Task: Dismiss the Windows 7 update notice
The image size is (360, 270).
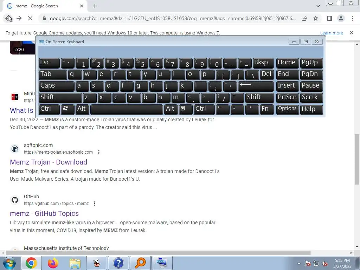Action: (351, 33)
